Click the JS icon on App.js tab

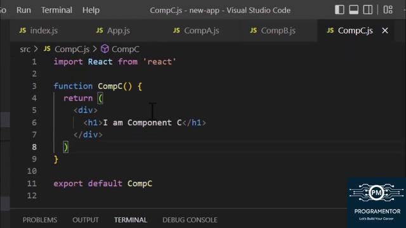[100, 30]
